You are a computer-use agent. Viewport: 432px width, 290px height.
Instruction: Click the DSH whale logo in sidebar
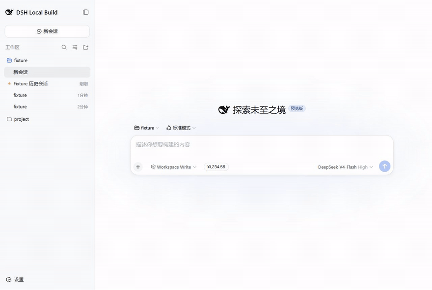(9, 12)
